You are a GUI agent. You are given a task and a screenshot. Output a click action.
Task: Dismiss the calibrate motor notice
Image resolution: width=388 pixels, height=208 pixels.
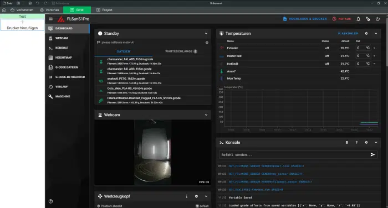tap(207, 43)
